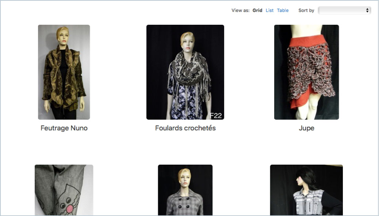
Task: Open the Sort by dropdown
Action: [x=344, y=10]
